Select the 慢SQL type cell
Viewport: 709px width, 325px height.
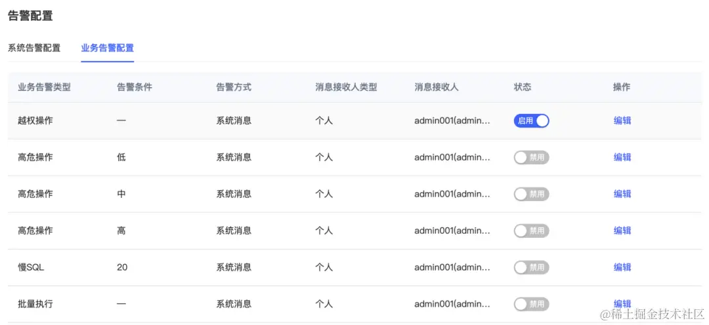click(x=31, y=267)
